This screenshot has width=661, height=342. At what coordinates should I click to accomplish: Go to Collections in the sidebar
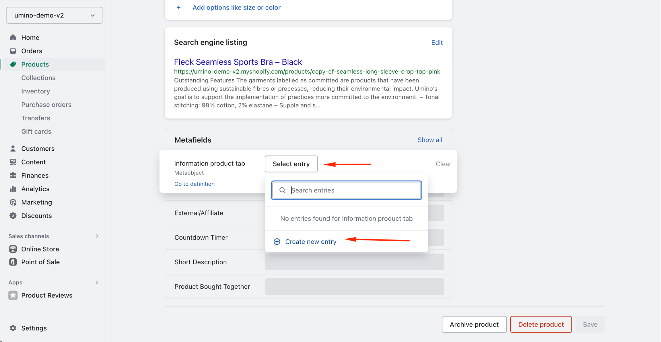pos(38,78)
